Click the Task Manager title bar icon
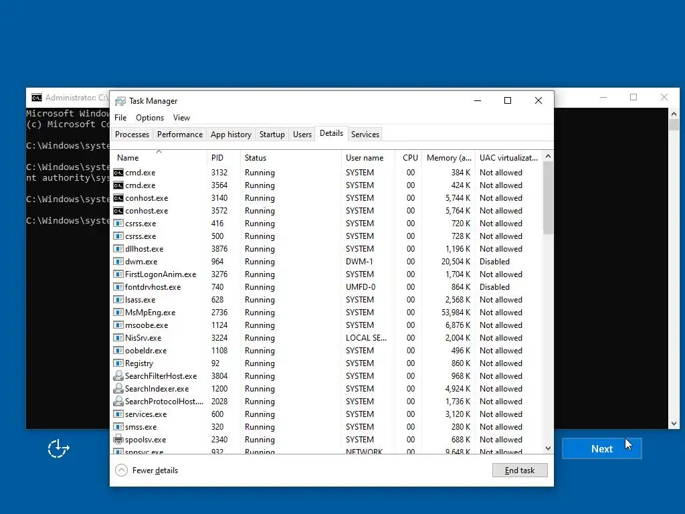Screen dimensions: 685x514 [x=120, y=101]
